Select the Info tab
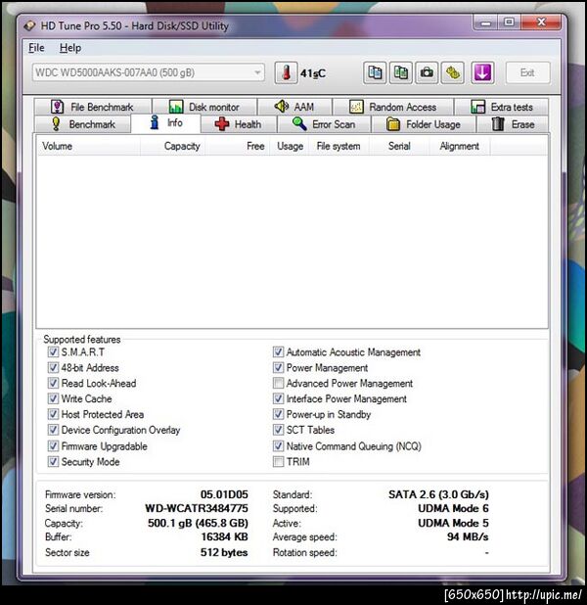 pos(166,123)
